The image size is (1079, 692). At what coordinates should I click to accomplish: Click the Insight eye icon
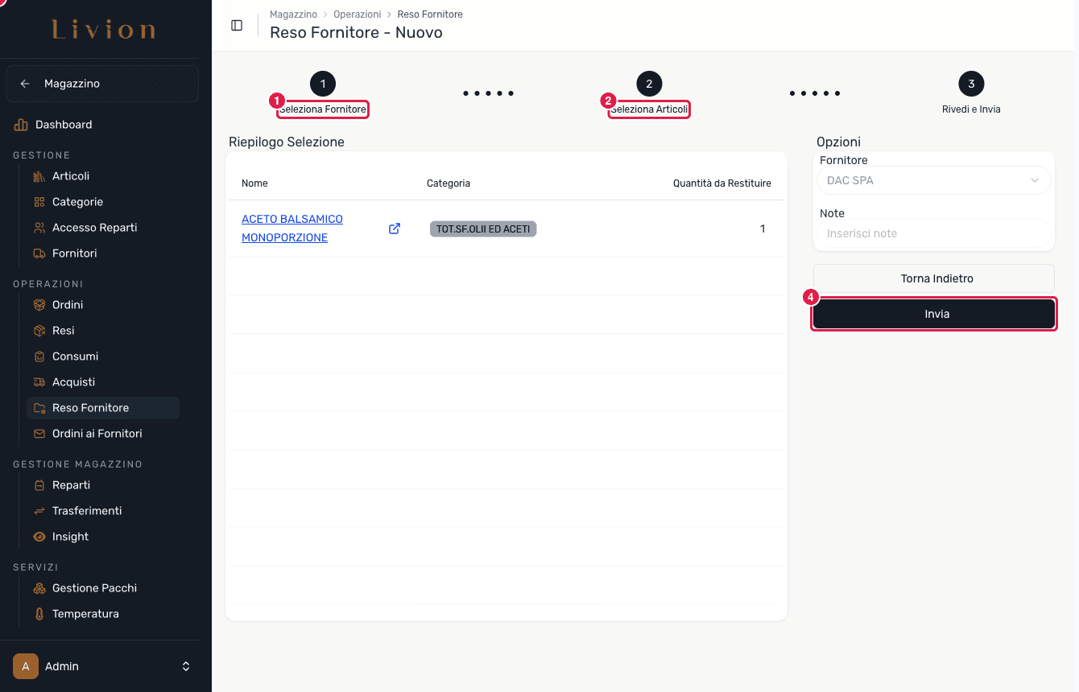(x=39, y=537)
